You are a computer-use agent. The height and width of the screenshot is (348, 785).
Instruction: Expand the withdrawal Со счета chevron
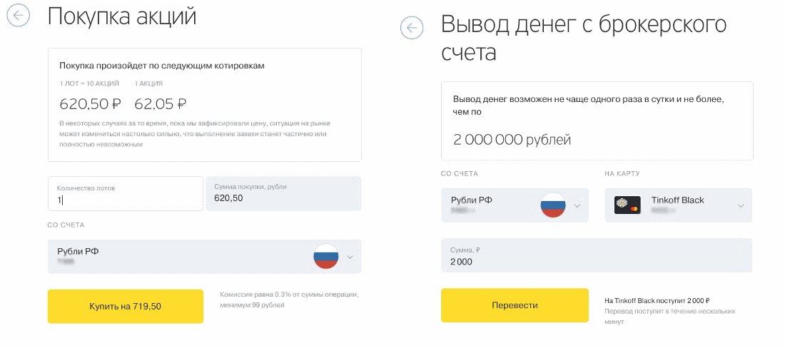tap(577, 205)
